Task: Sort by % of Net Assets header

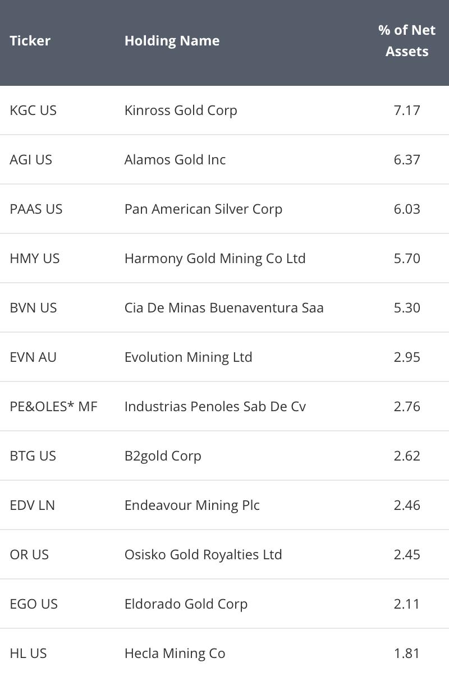Action: 407,40
